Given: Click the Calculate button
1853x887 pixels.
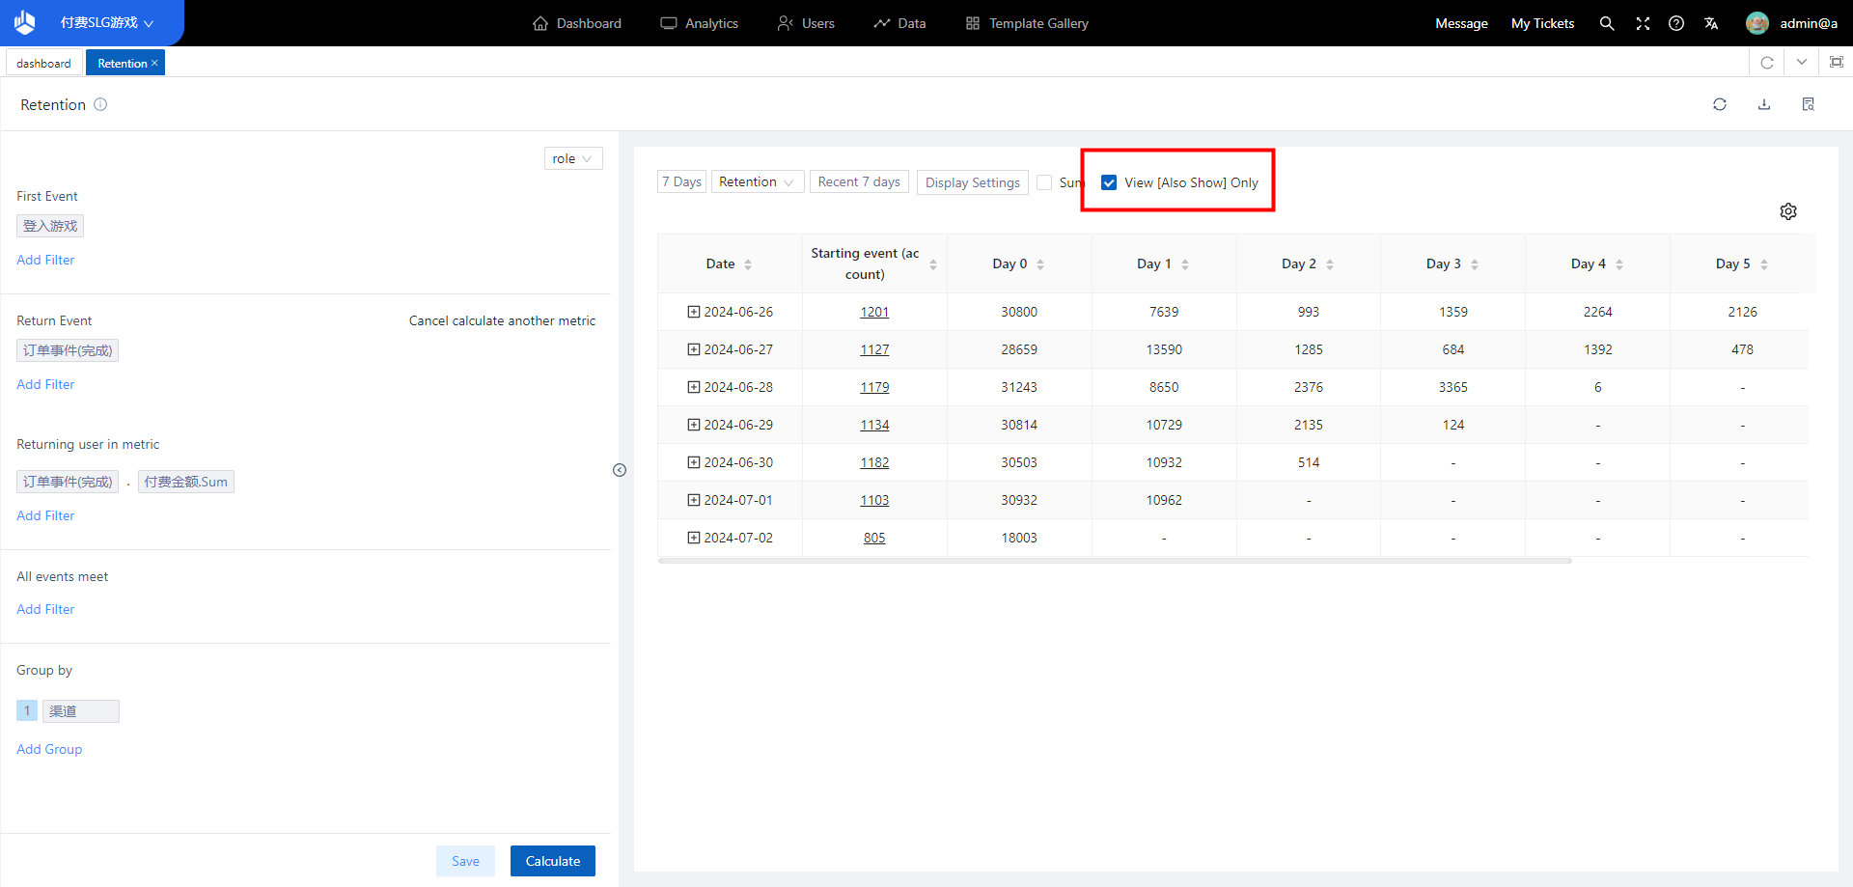Looking at the screenshot, I should pos(552,861).
